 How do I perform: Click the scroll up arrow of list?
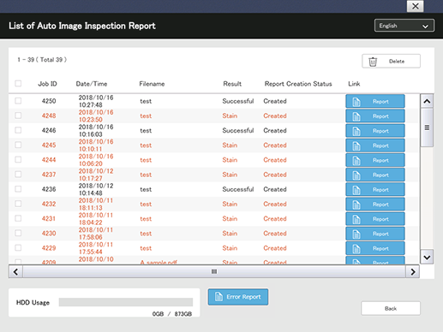[427, 101]
